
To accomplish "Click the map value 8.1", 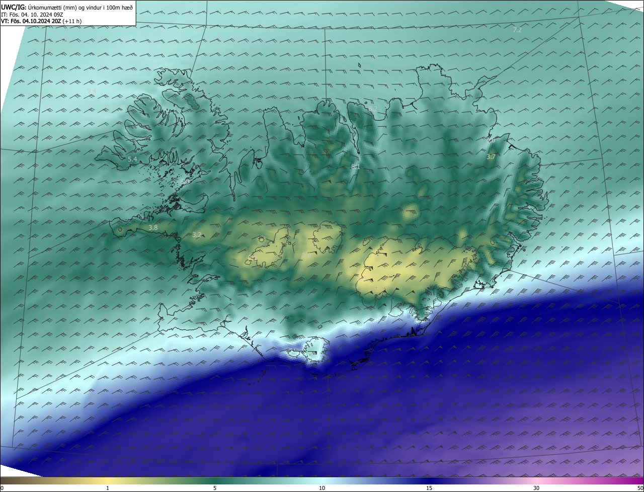I will 356,167.
